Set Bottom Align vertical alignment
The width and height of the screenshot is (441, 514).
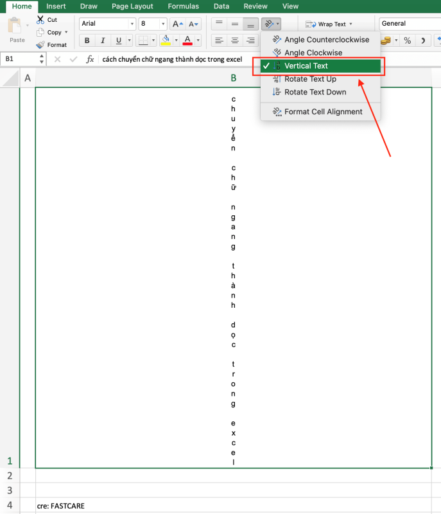250,24
